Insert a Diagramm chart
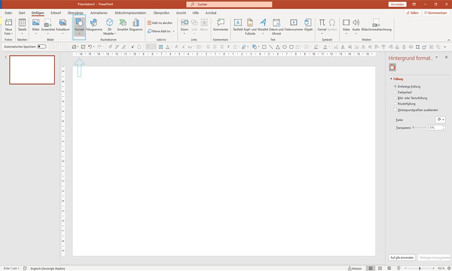 click(x=136, y=25)
